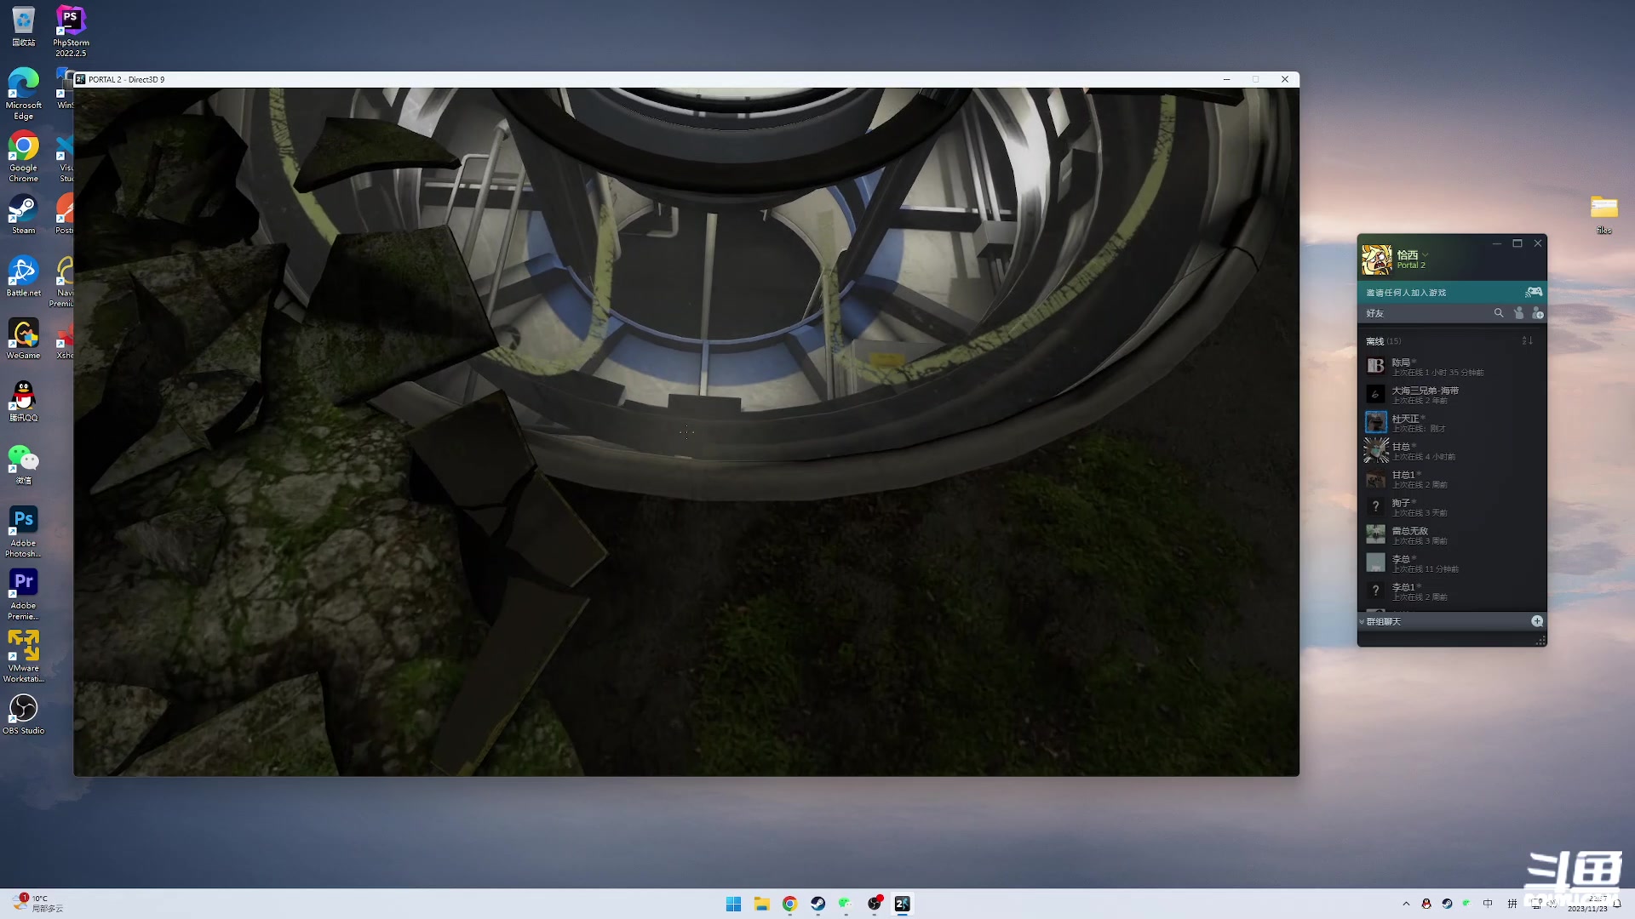The width and height of the screenshot is (1635, 919).
Task: Show hidden system tray icons chevron
Action: click(1406, 904)
